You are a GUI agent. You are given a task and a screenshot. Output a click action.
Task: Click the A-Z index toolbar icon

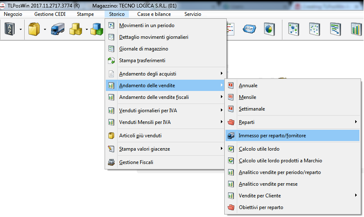coord(9,29)
